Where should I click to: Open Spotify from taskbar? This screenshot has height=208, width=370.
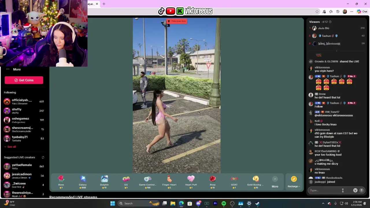coord(224,203)
